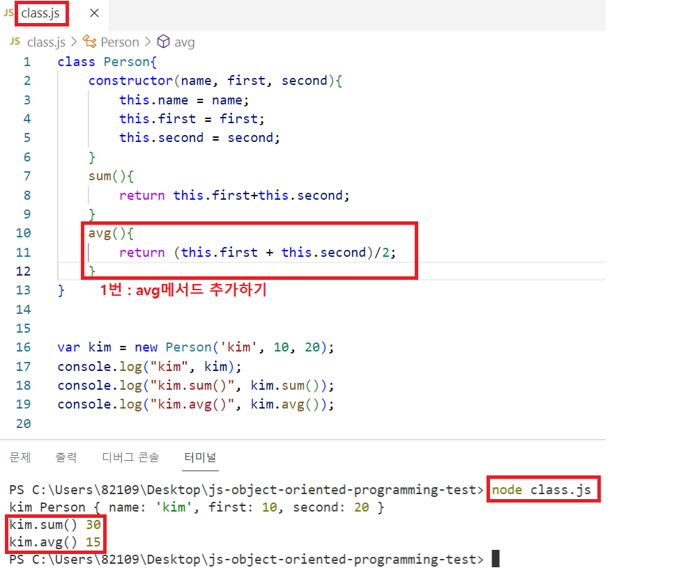Expand breadcrumb chevron after class.js
The image size is (681, 577).
(x=74, y=42)
